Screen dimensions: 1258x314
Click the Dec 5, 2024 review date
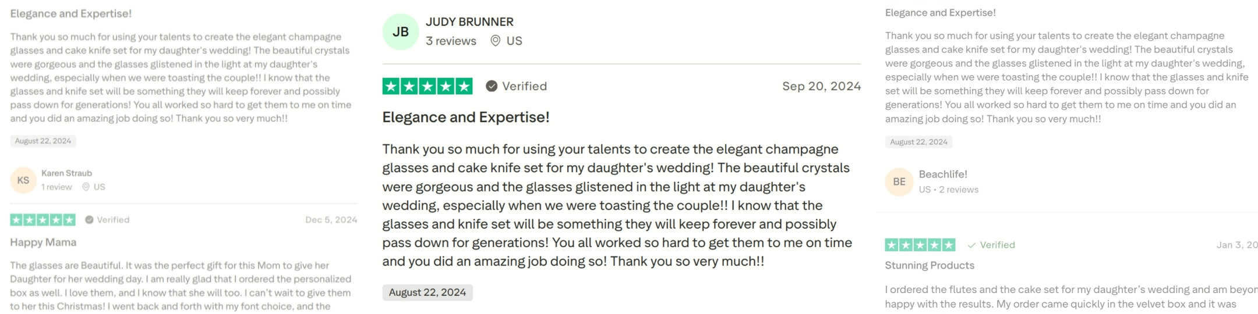(331, 220)
